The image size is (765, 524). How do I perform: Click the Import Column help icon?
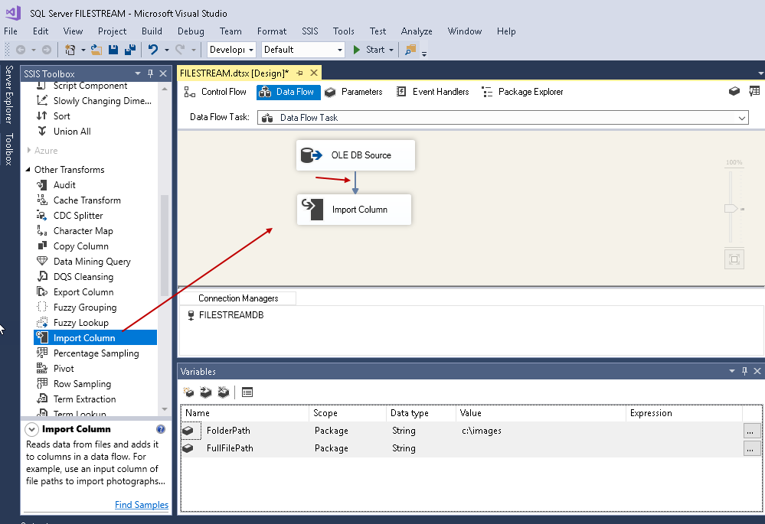pyautogui.click(x=161, y=429)
